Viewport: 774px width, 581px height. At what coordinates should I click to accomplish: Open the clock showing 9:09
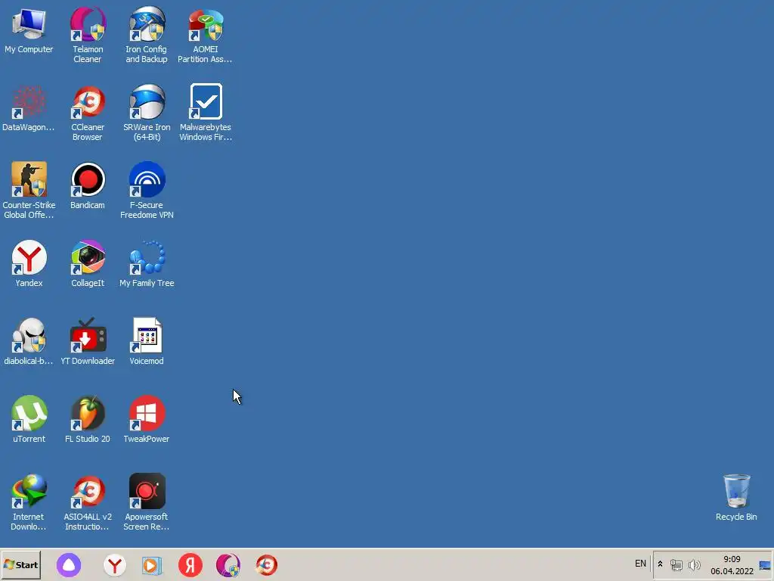pyautogui.click(x=732, y=565)
